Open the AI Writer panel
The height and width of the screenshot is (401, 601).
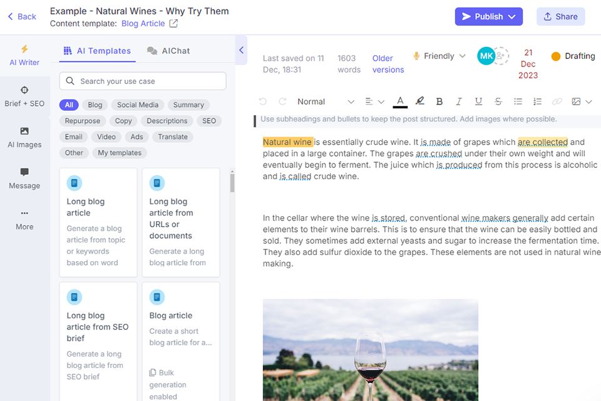24,55
